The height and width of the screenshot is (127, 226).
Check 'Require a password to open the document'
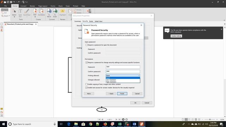point(87,45)
